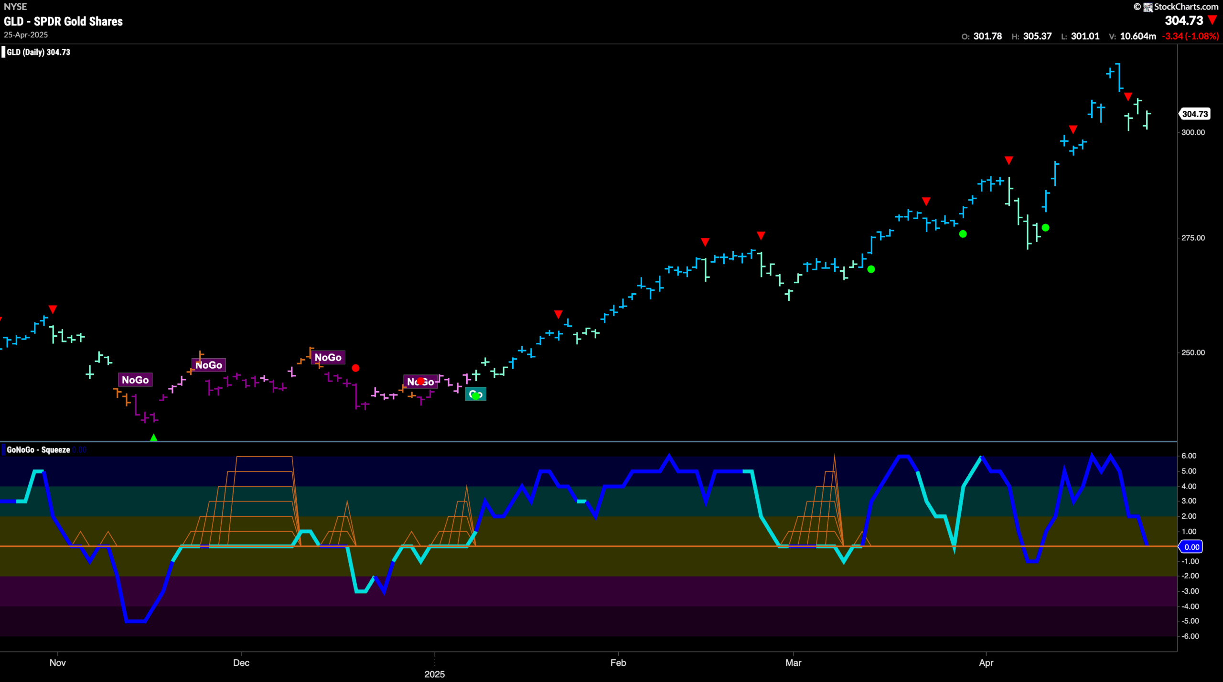Click the open value 301.78
This screenshot has width=1223, height=682.
tap(987, 36)
